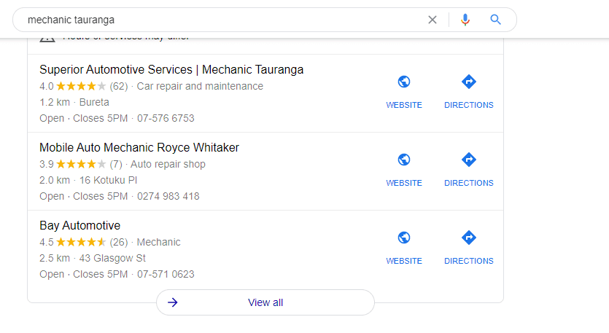
Task: Get directions icon for Bay Automotive
Action: (469, 238)
